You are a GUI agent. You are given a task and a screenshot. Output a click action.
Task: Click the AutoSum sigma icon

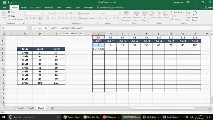point(172,12)
